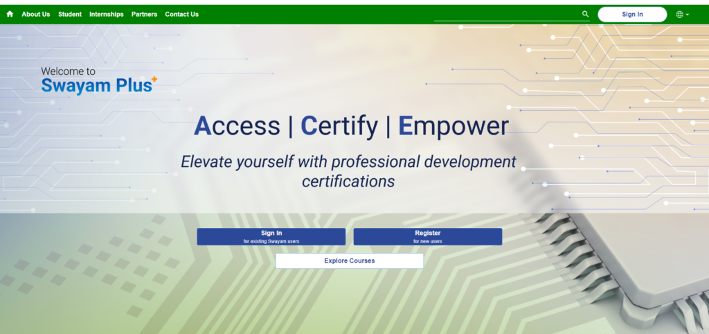Open the Student menu item
Viewport: 709px width, 334px height.
[70, 14]
